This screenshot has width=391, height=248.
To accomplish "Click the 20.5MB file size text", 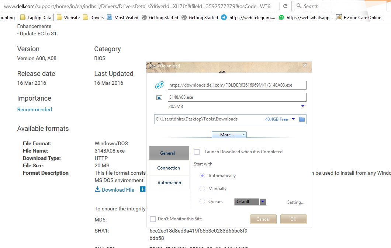I will pos(176,106).
